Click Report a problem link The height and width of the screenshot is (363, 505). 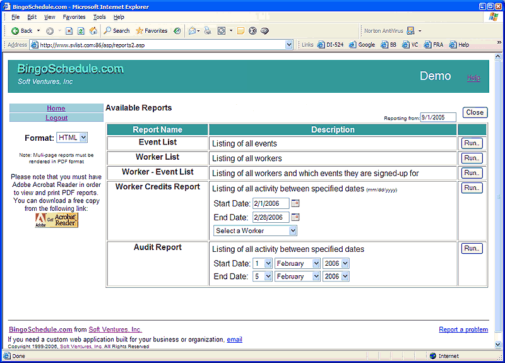pyautogui.click(x=463, y=330)
